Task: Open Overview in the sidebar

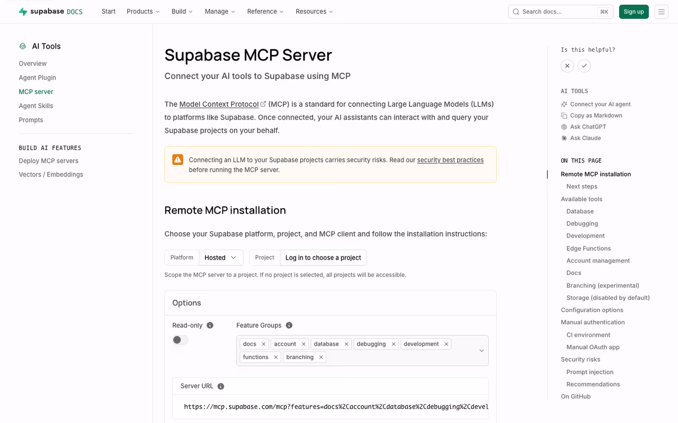Action: pyautogui.click(x=33, y=63)
